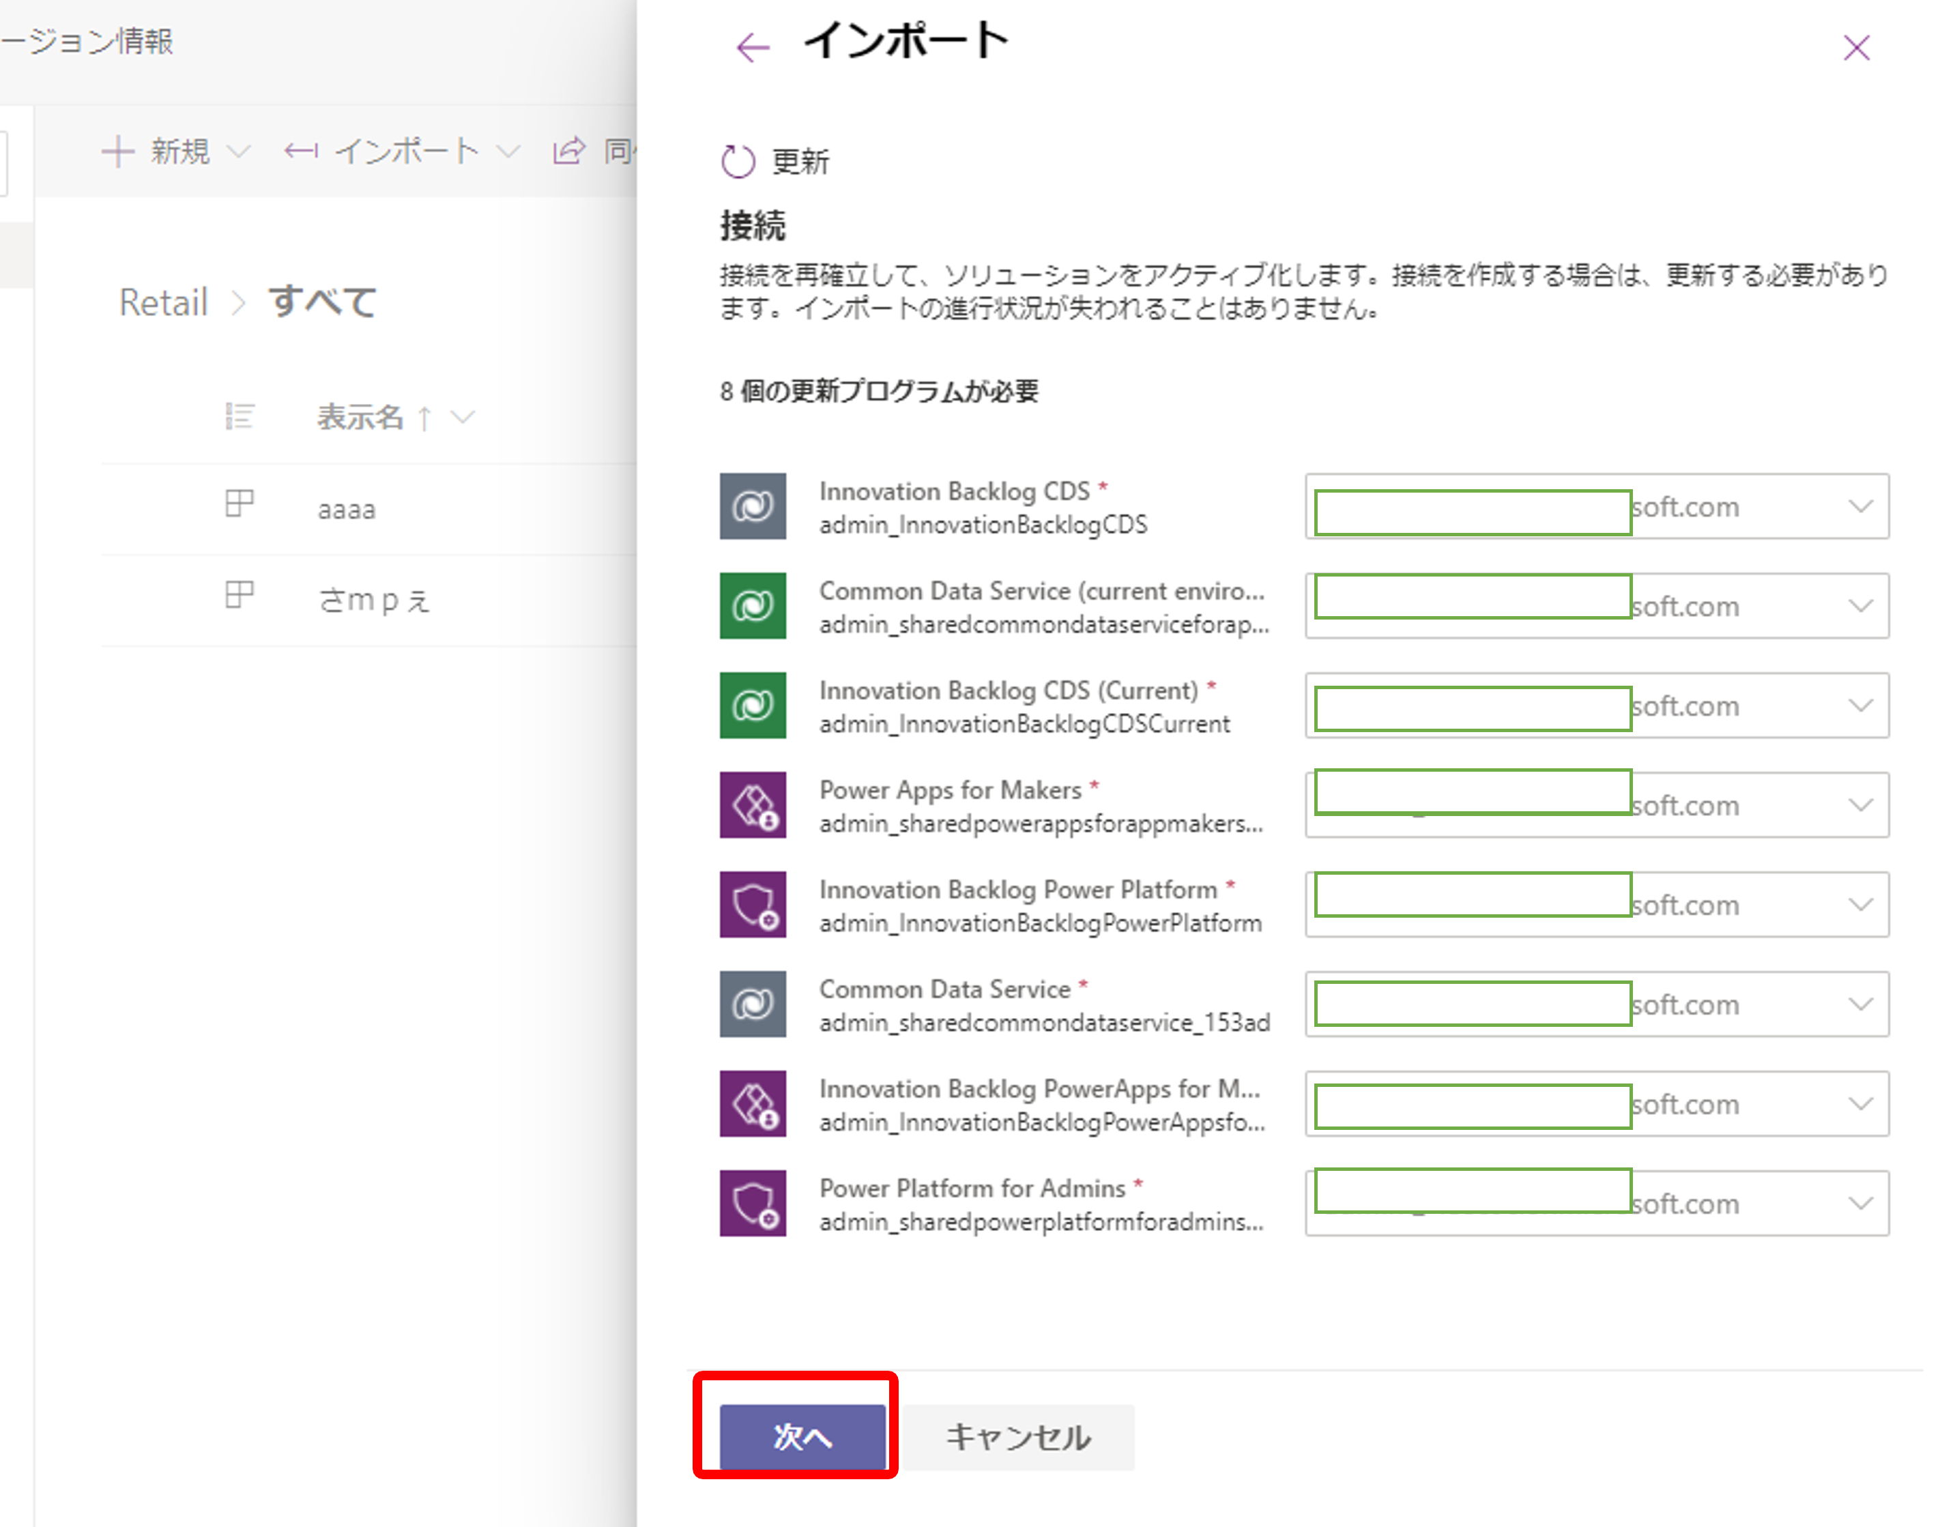Click the list view icon in header

[x=240, y=417]
